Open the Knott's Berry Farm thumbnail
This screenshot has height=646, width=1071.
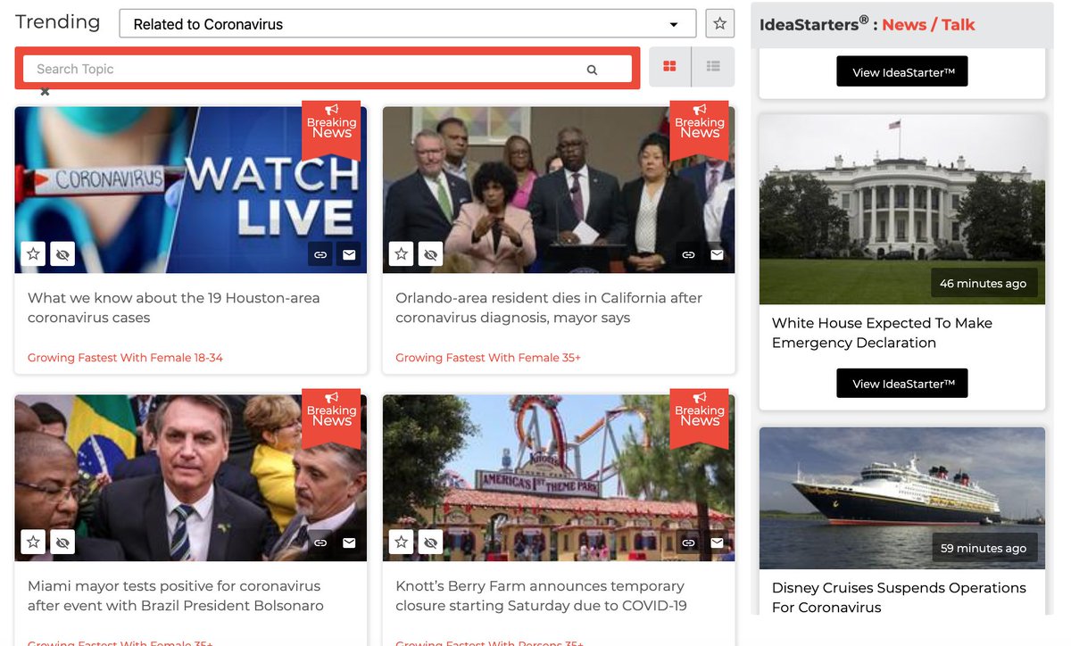(x=559, y=478)
